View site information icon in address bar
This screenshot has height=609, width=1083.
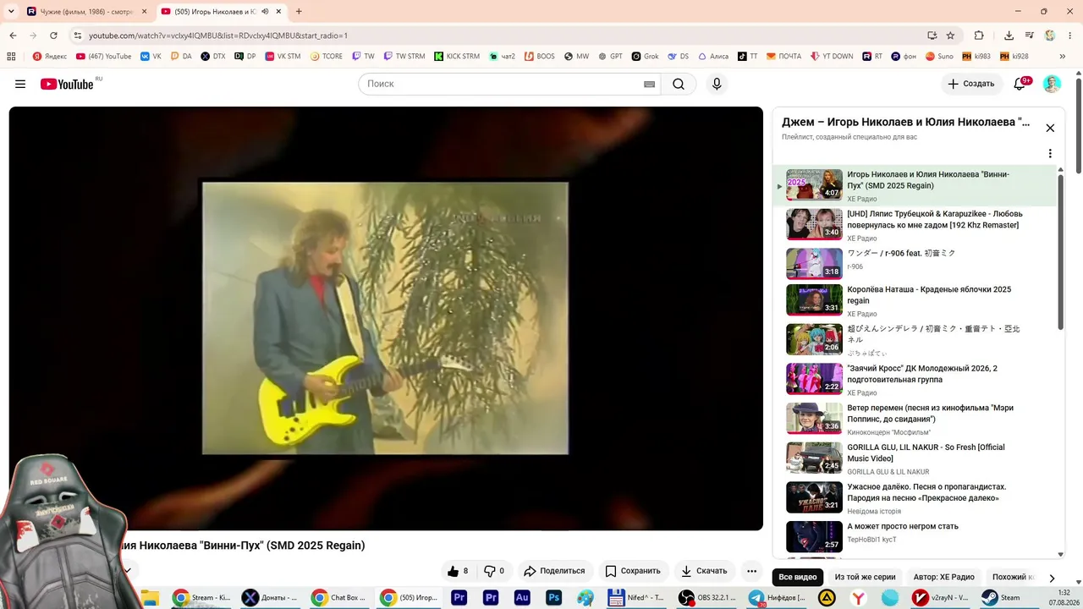(77, 36)
